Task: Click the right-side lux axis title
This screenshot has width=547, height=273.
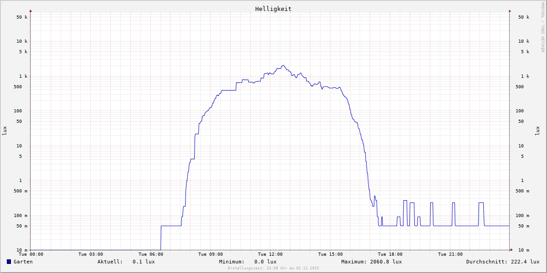Action: (538, 131)
